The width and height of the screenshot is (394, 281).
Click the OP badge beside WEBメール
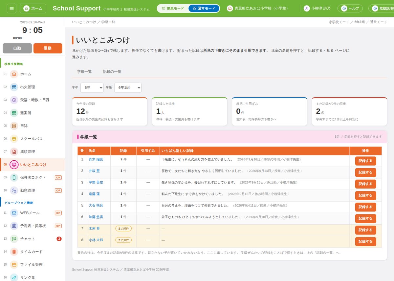pos(58,213)
